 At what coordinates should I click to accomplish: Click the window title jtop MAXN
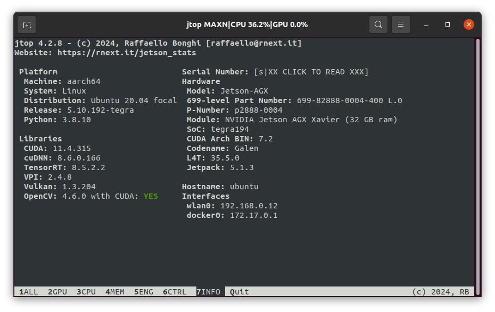pyautogui.click(x=247, y=24)
